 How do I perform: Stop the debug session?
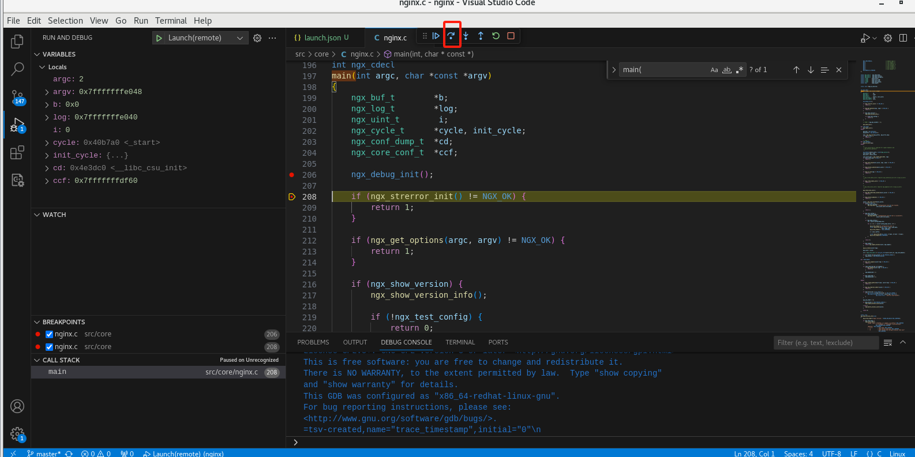pos(511,36)
